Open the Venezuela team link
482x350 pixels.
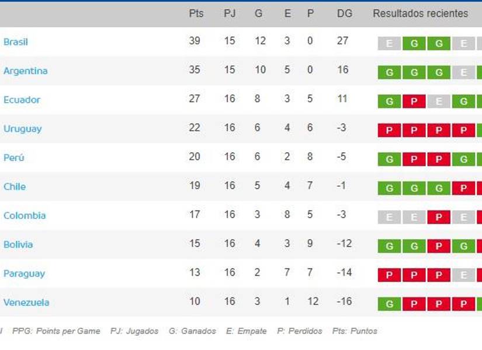coord(26,303)
